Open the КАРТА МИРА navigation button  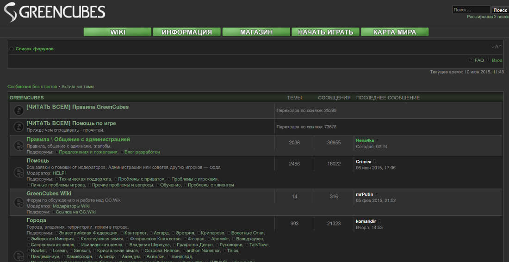395,32
